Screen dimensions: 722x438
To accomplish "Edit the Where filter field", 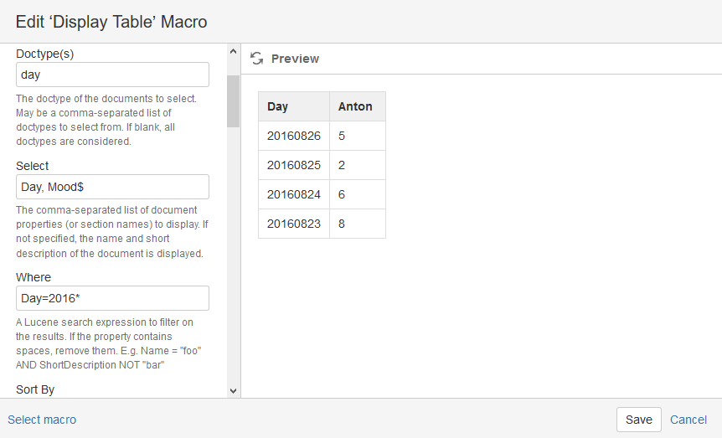I will point(112,298).
